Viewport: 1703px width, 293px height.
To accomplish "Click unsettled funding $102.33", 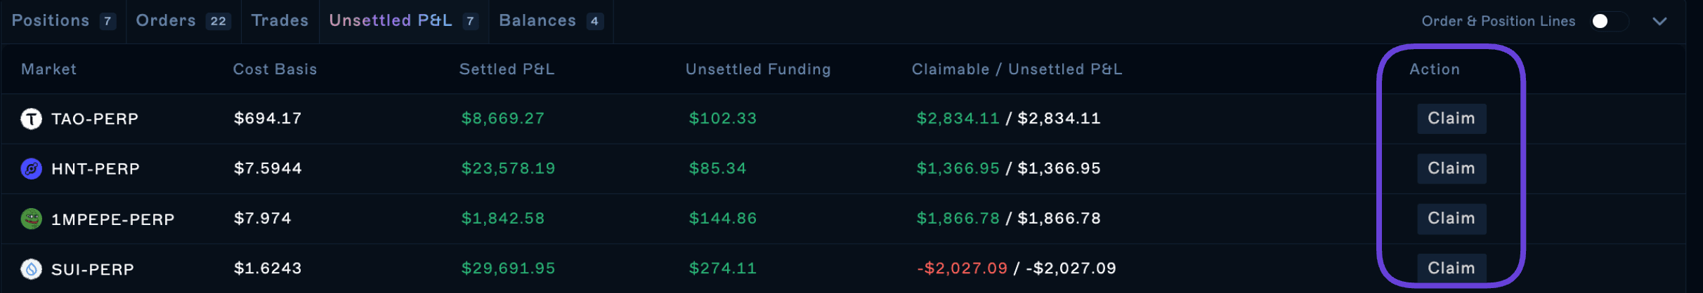I will [723, 118].
